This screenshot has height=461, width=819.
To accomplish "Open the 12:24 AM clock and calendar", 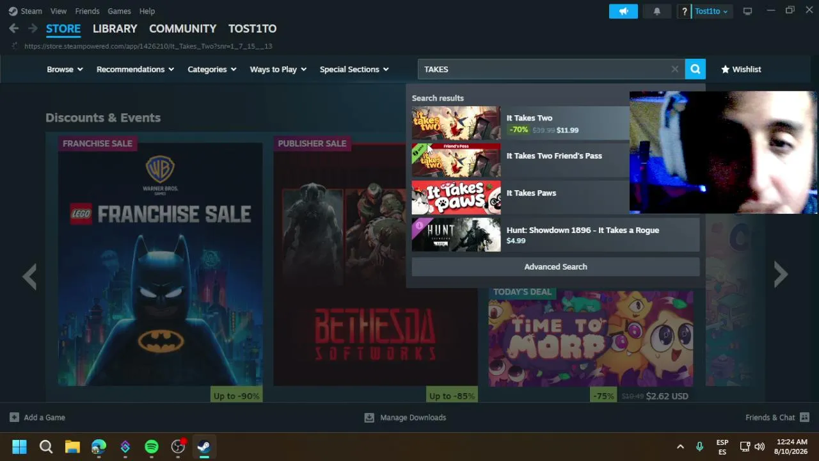I will [791, 447].
